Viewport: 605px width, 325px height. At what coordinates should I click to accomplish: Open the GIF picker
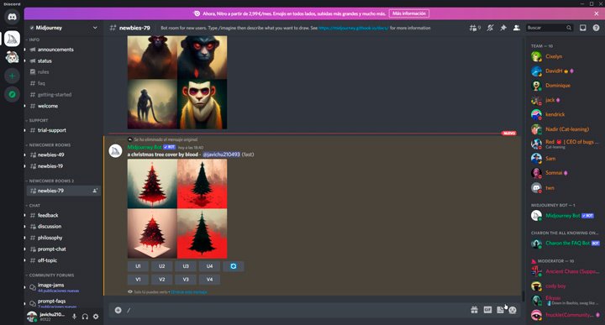(487, 310)
